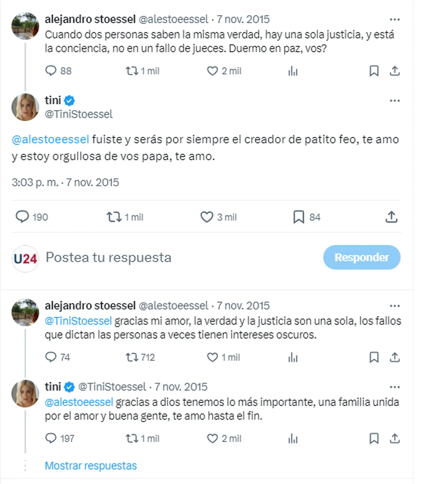
Task: Open replies on the main tweet (190)
Action: (22, 217)
